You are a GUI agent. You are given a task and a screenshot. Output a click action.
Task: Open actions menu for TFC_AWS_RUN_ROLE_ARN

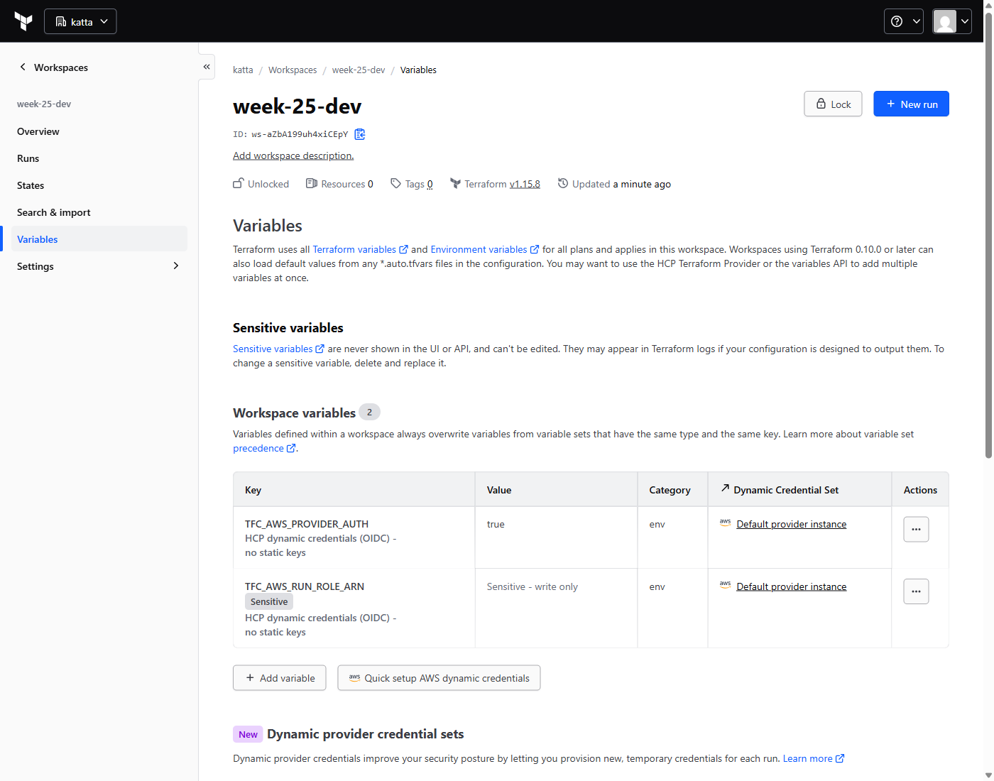pos(916,591)
